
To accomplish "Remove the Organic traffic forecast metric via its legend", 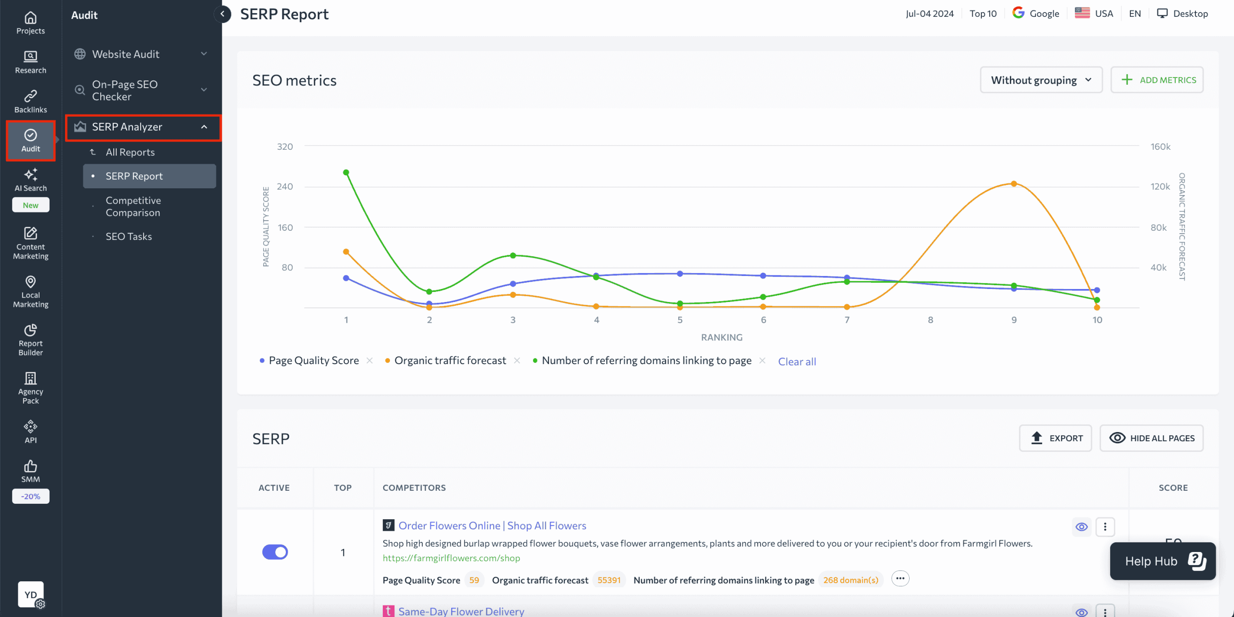I will click(517, 360).
